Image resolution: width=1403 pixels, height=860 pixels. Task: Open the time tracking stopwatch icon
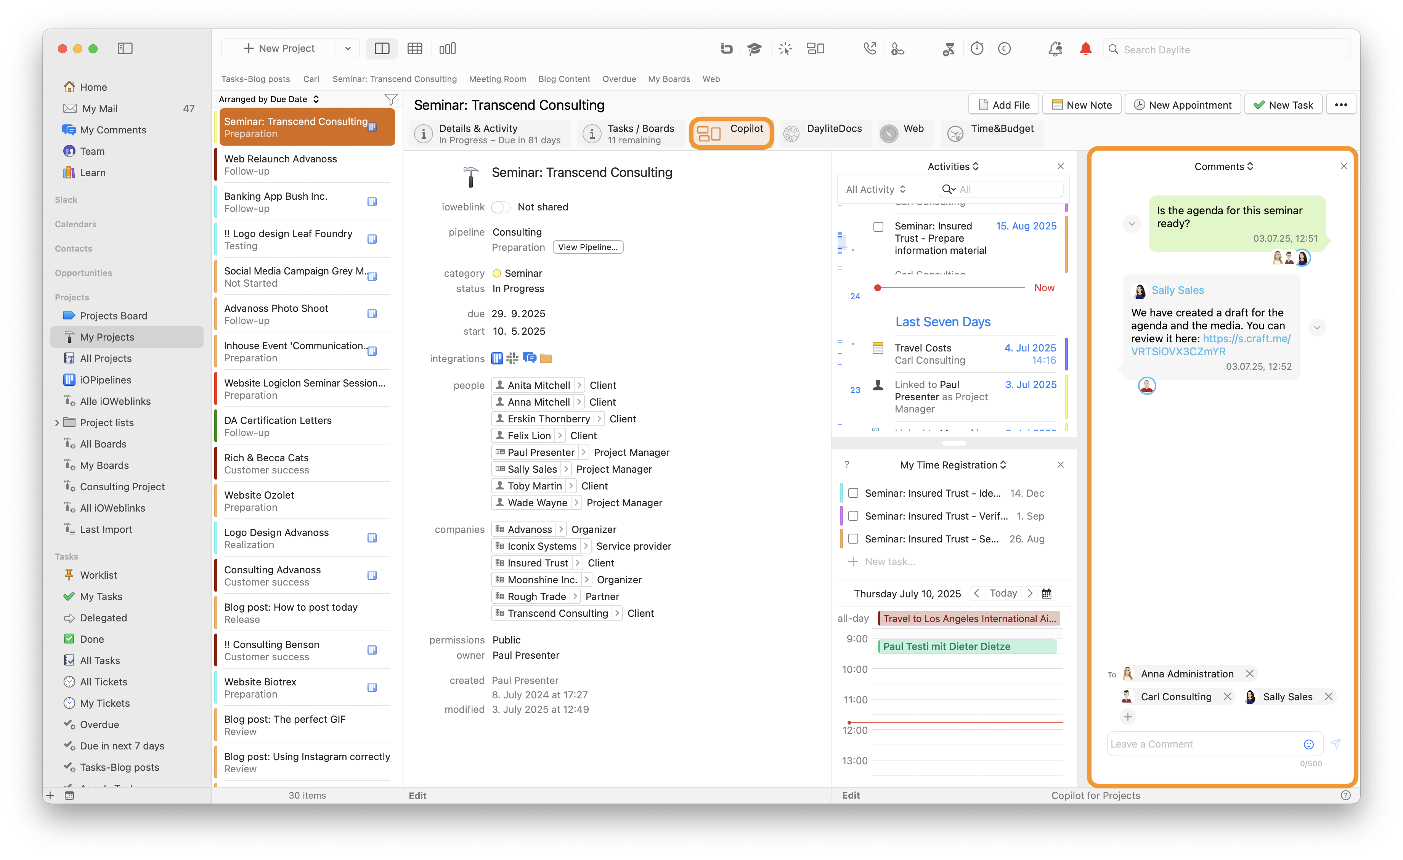click(977, 49)
